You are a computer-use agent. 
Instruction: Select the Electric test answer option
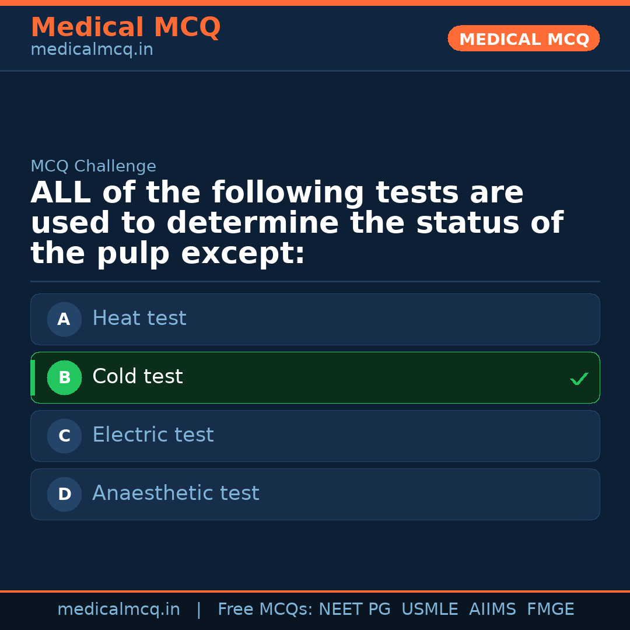tap(315, 436)
